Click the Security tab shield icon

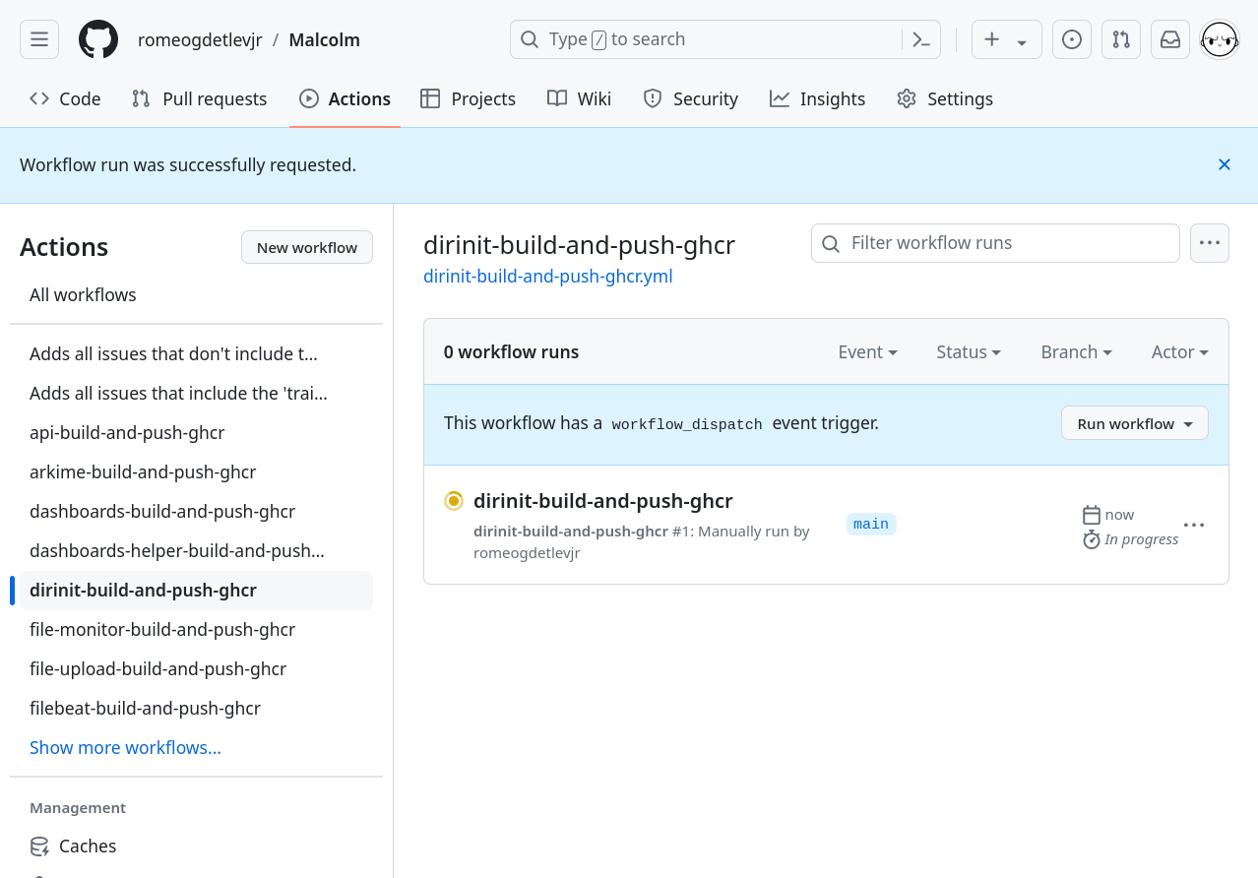[x=653, y=98]
